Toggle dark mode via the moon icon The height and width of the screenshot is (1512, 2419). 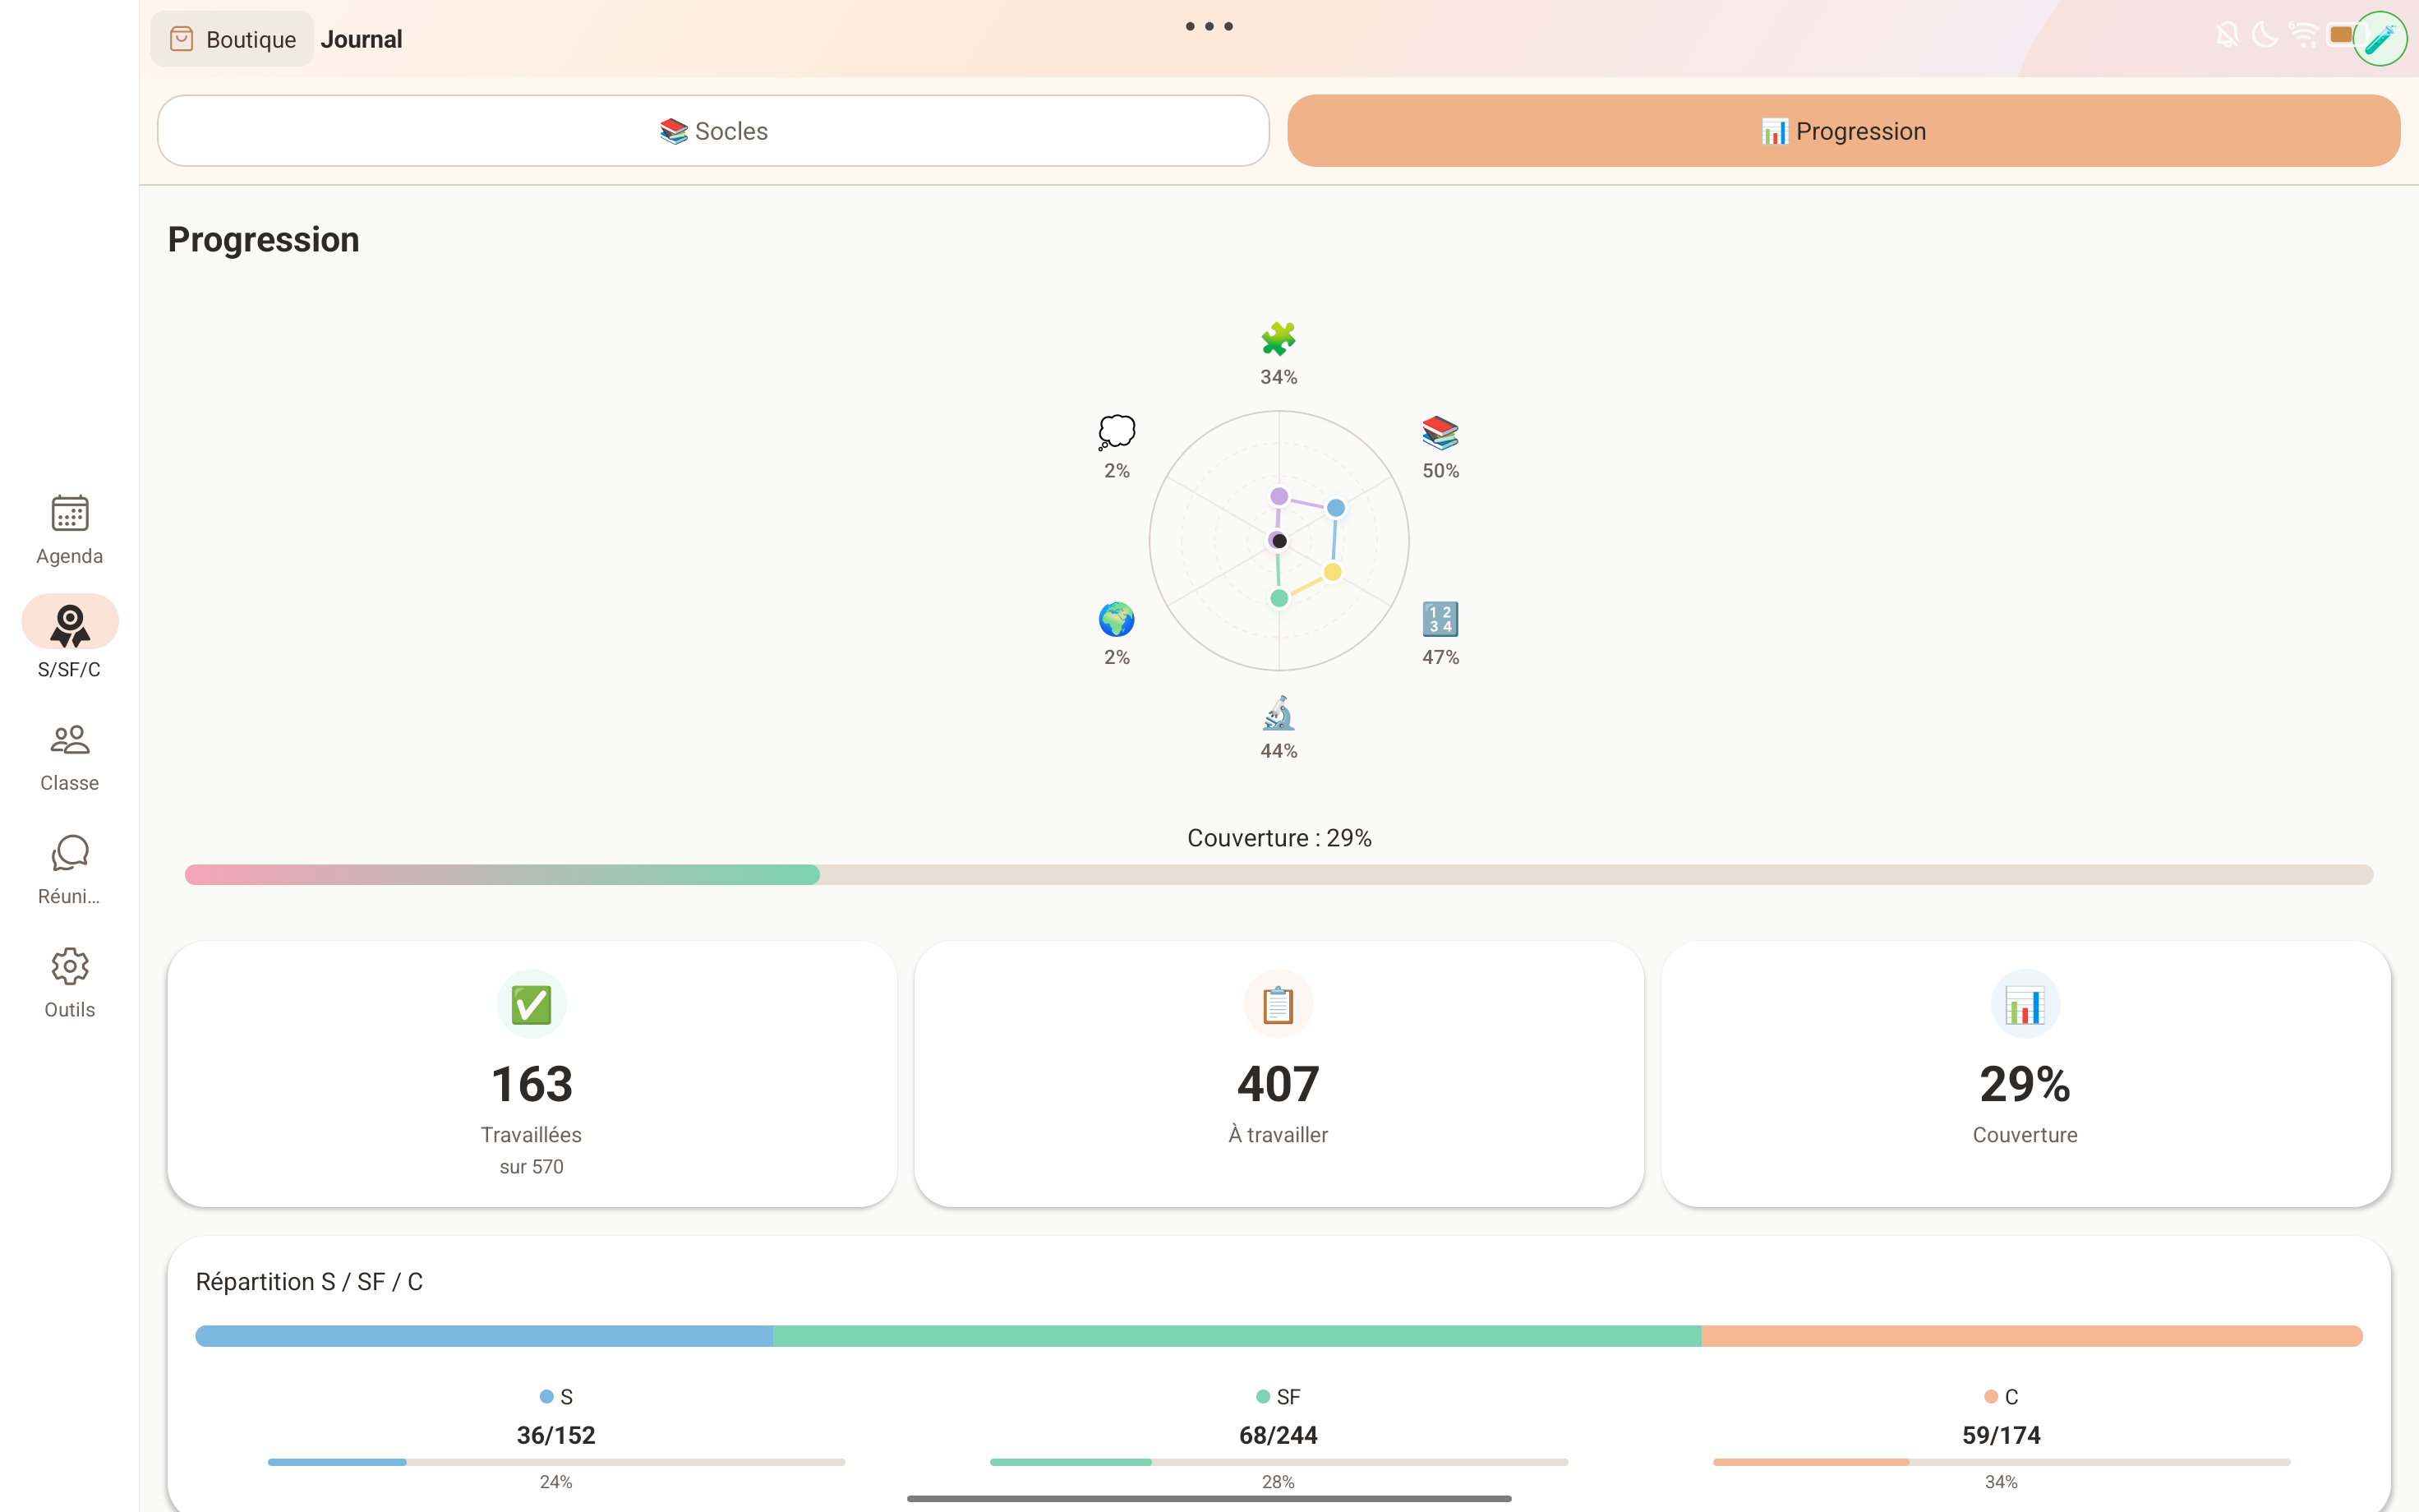[2265, 36]
